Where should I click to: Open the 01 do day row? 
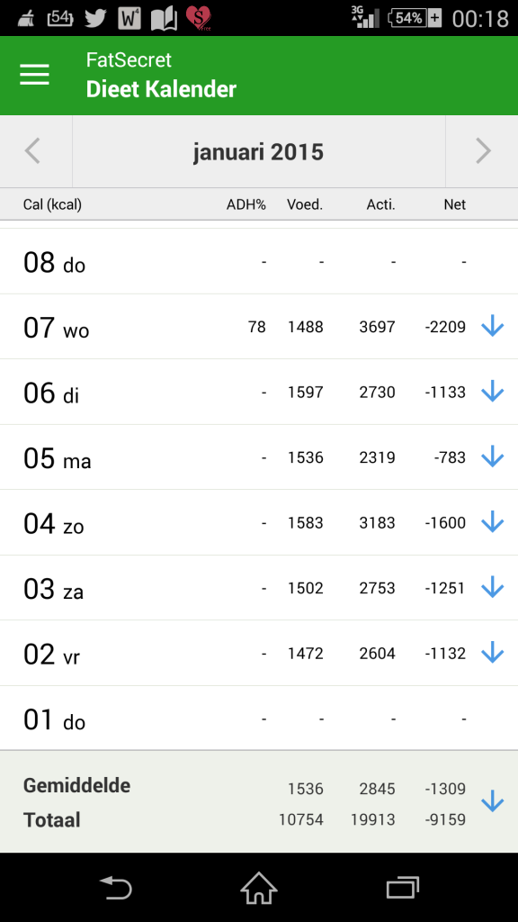[259, 719]
